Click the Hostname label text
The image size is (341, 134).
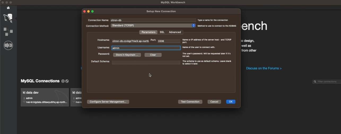point(103,40)
